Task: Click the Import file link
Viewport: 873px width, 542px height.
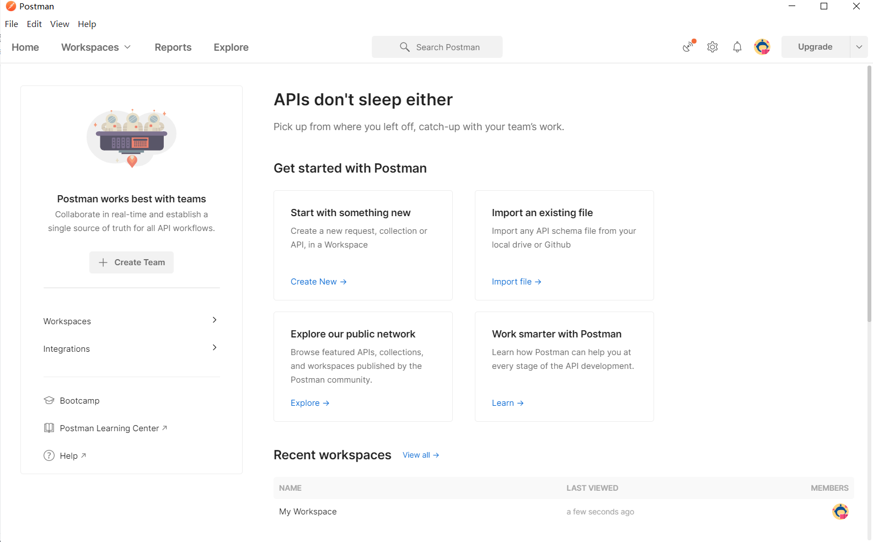Action: tap(517, 282)
